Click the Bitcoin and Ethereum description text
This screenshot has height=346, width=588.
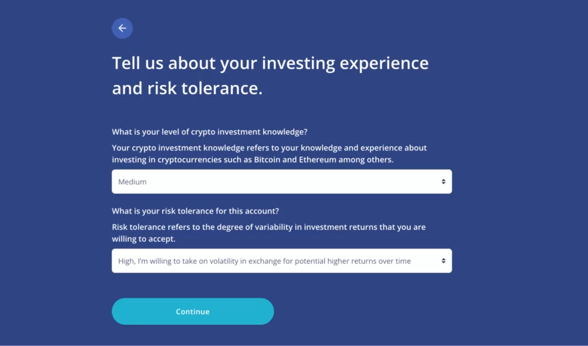point(269,153)
